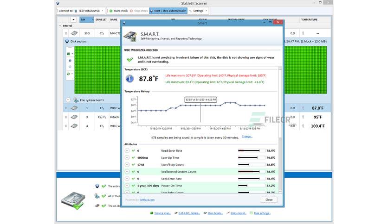Viewport: 388px width, 224px height.
Task: Click the bay 3 row drag handle
Action: [66, 117]
